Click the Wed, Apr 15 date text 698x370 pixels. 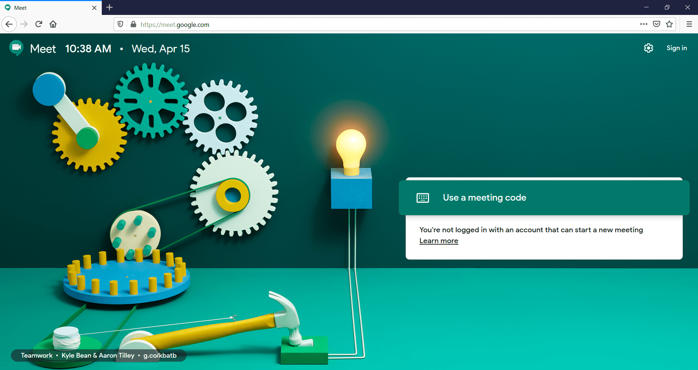[x=161, y=49]
